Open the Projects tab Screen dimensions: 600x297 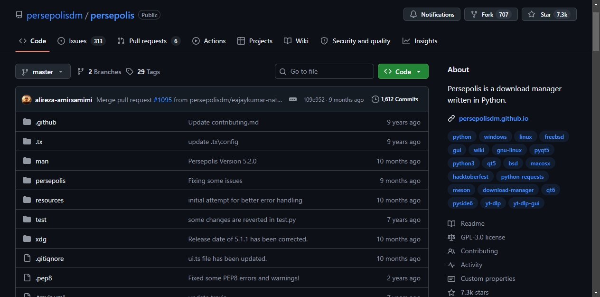255,41
